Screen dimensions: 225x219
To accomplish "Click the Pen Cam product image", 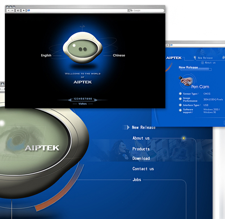I will (186, 81).
